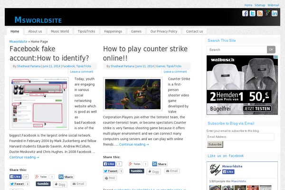
Task: Share Facebook fake account post on LinkedIn
Action: pyautogui.click(x=66, y=177)
